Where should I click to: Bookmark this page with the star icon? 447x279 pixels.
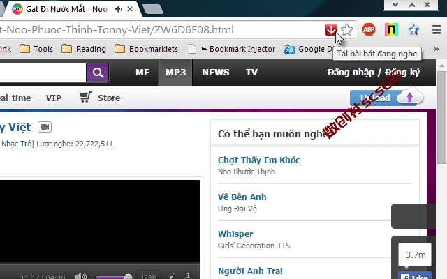pos(346,29)
